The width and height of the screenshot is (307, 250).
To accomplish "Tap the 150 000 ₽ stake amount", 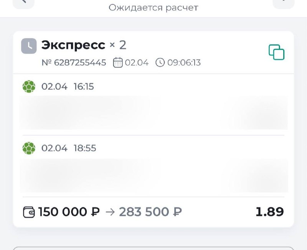I will point(69,212).
